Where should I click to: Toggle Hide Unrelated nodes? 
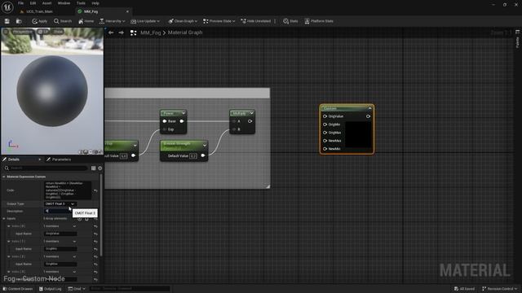(x=255, y=21)
